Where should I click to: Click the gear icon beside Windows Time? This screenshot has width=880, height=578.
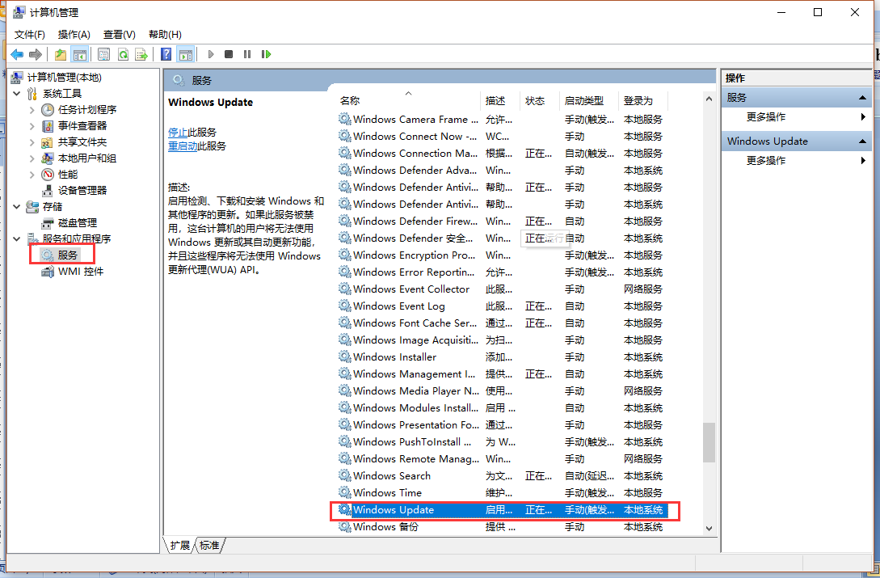point(344,492)
